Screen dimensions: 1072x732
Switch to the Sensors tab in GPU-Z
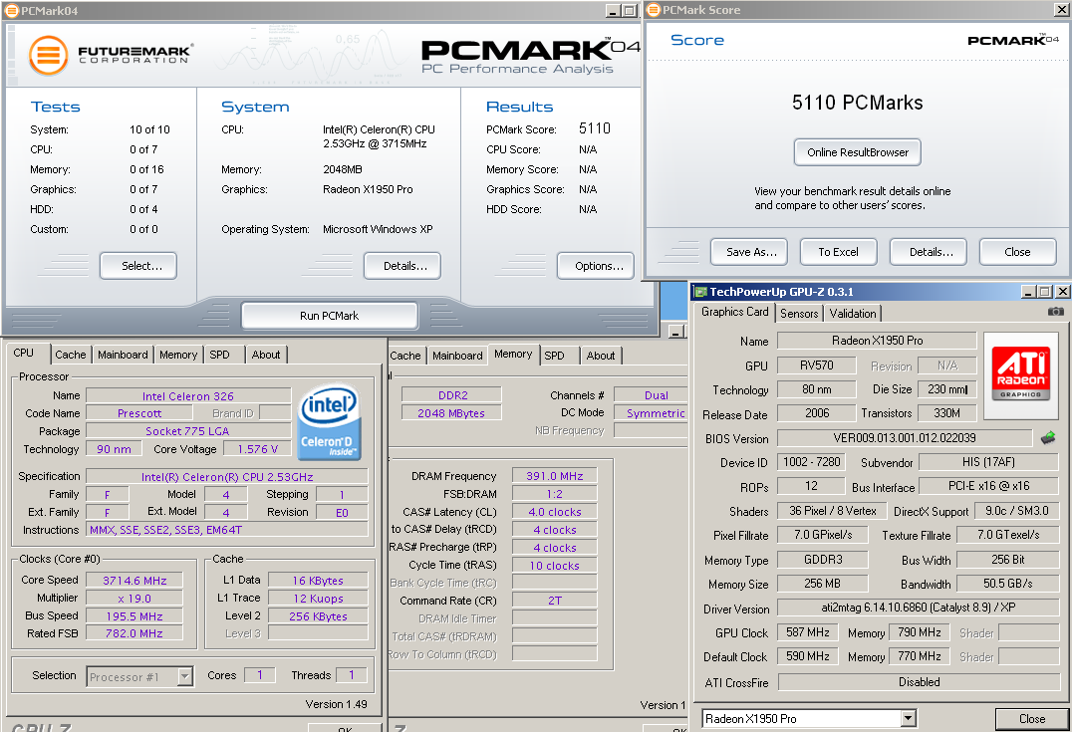click(799, 313)
